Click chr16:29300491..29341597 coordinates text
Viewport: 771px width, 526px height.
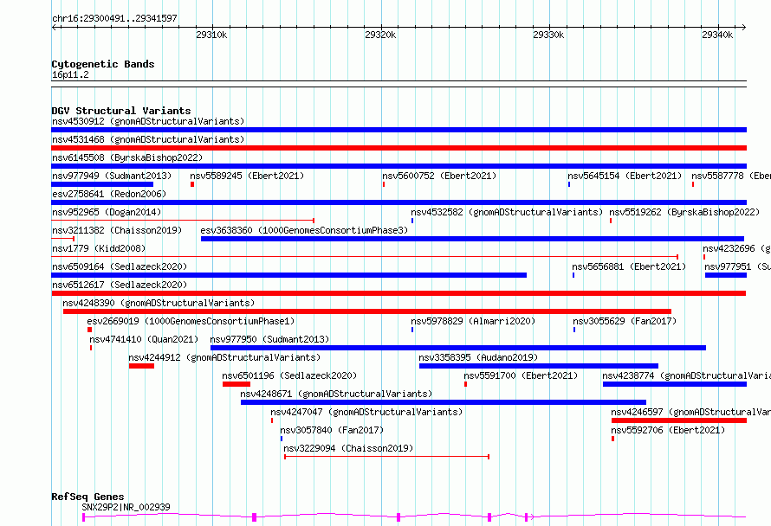[x=114, y=18]
